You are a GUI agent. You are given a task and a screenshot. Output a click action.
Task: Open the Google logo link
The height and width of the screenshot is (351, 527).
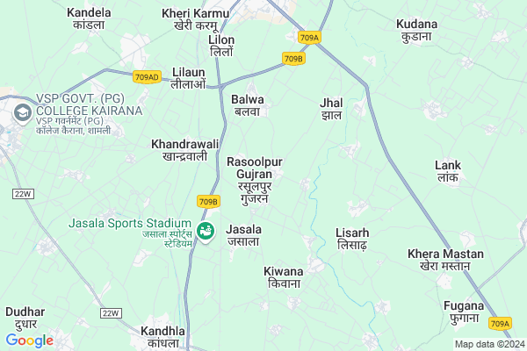[30, 340]
